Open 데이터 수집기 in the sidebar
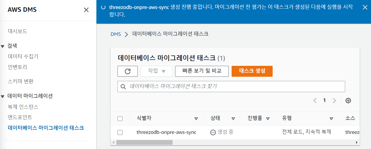 tap(23, 56)
